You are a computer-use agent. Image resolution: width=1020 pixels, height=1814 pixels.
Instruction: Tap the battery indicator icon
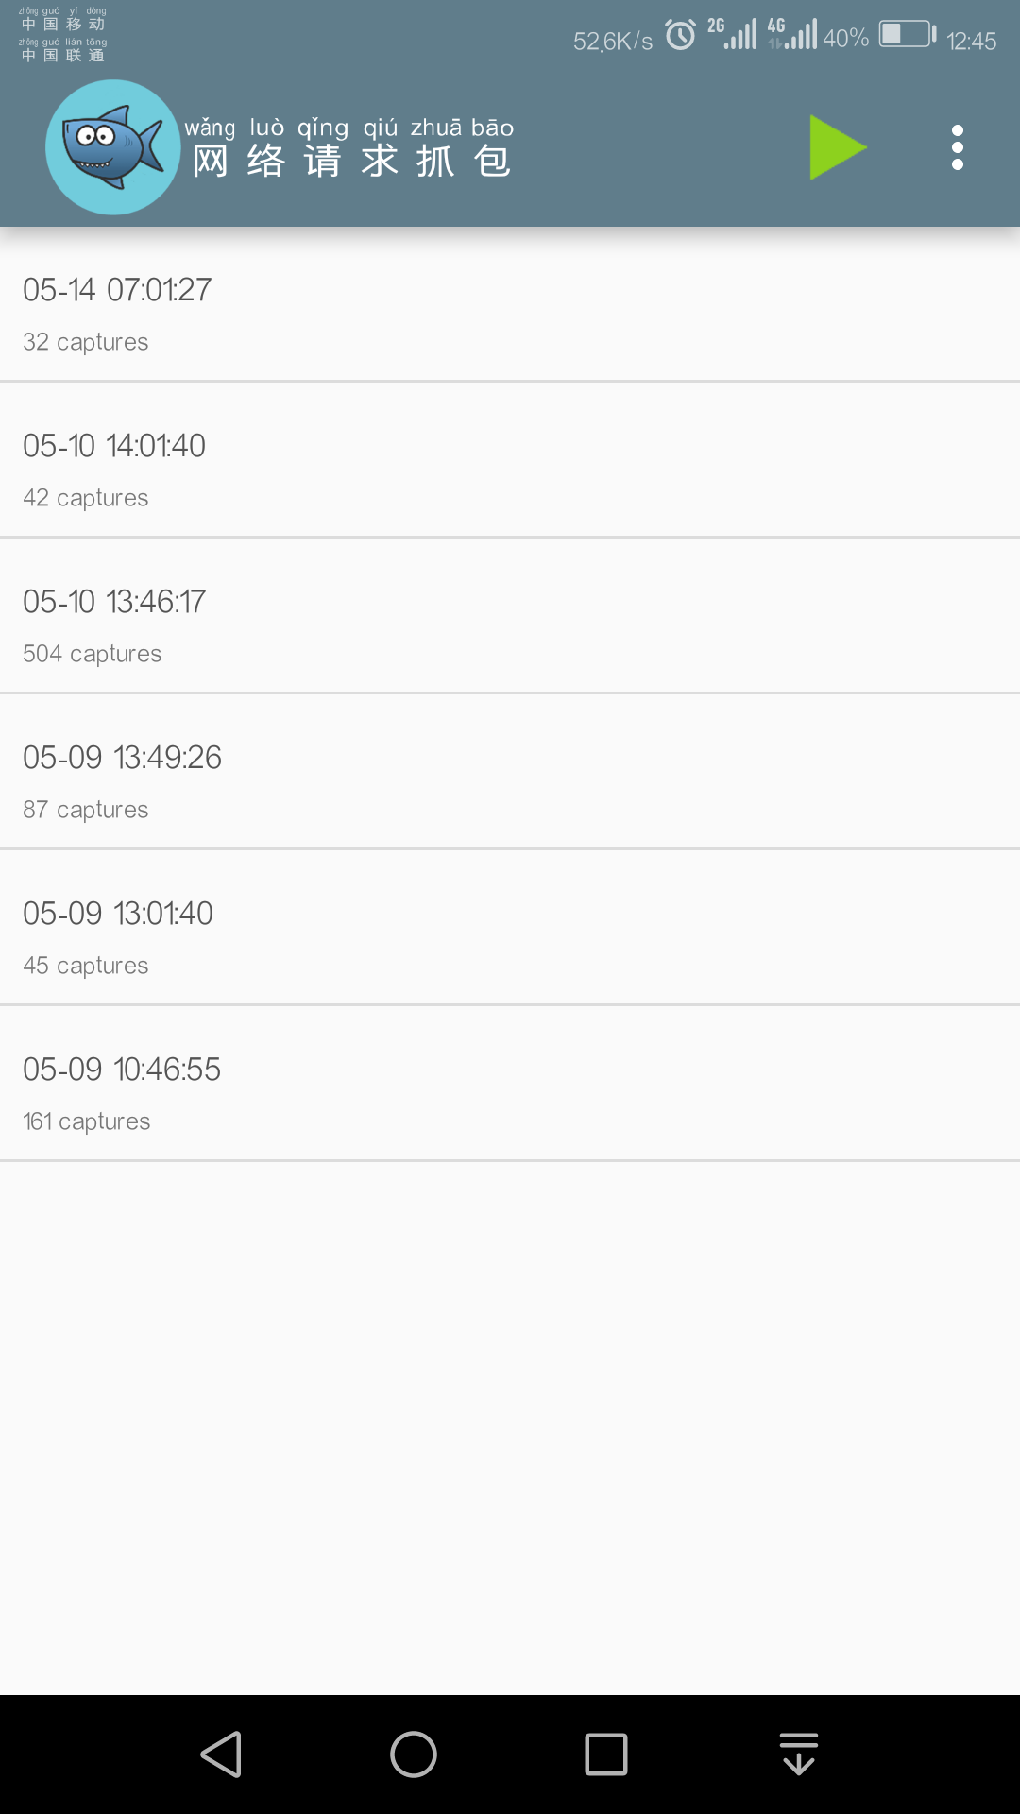(x=907, y=35)
